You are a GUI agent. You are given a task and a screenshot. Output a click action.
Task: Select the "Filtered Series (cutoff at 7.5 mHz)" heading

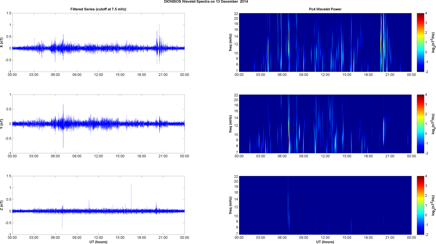tap(98, 9)
